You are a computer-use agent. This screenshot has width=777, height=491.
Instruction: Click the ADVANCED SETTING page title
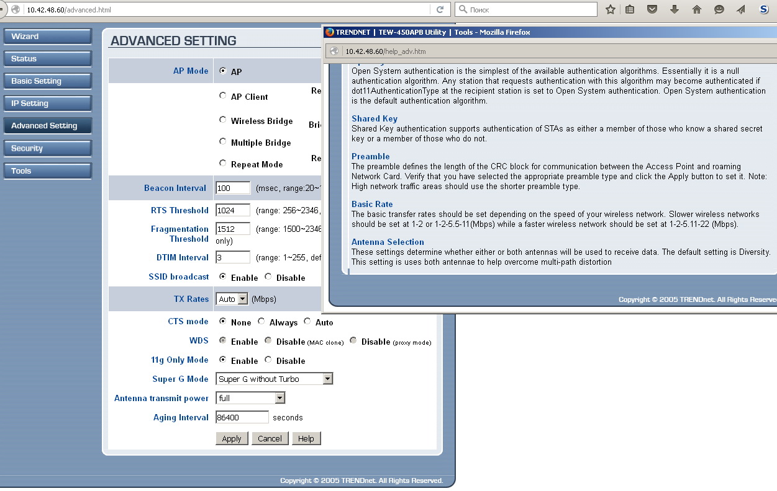(173, 41)
